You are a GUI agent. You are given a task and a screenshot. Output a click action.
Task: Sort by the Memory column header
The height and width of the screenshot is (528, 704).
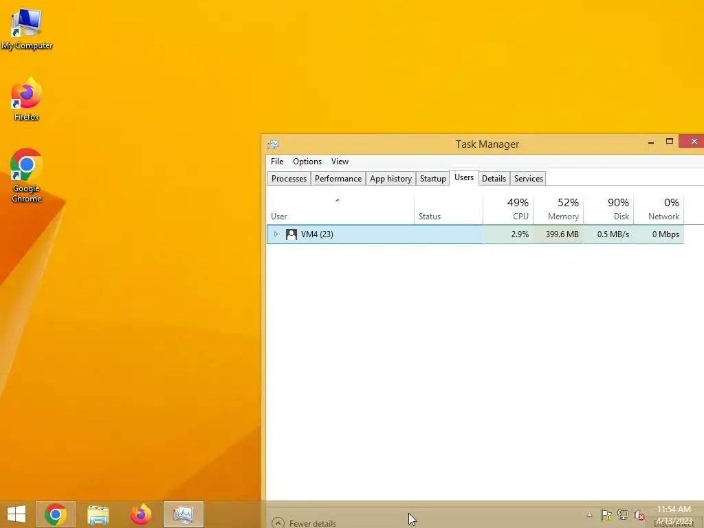[558, 210]
